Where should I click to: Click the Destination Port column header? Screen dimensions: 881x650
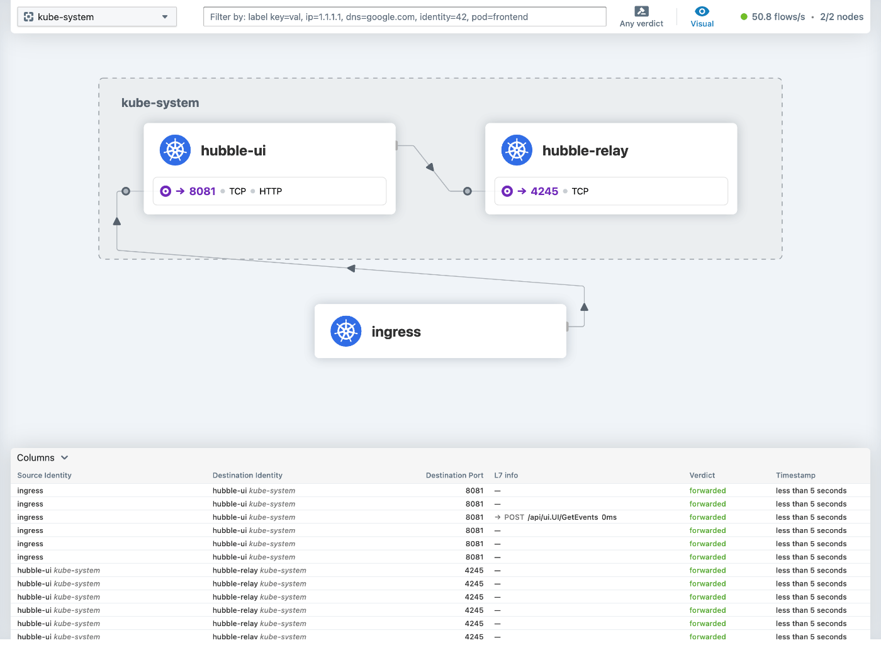click(x=454, y=475)
